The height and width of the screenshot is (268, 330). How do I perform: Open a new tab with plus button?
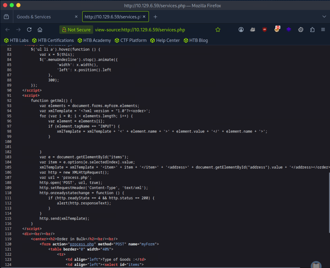[155, 17]
